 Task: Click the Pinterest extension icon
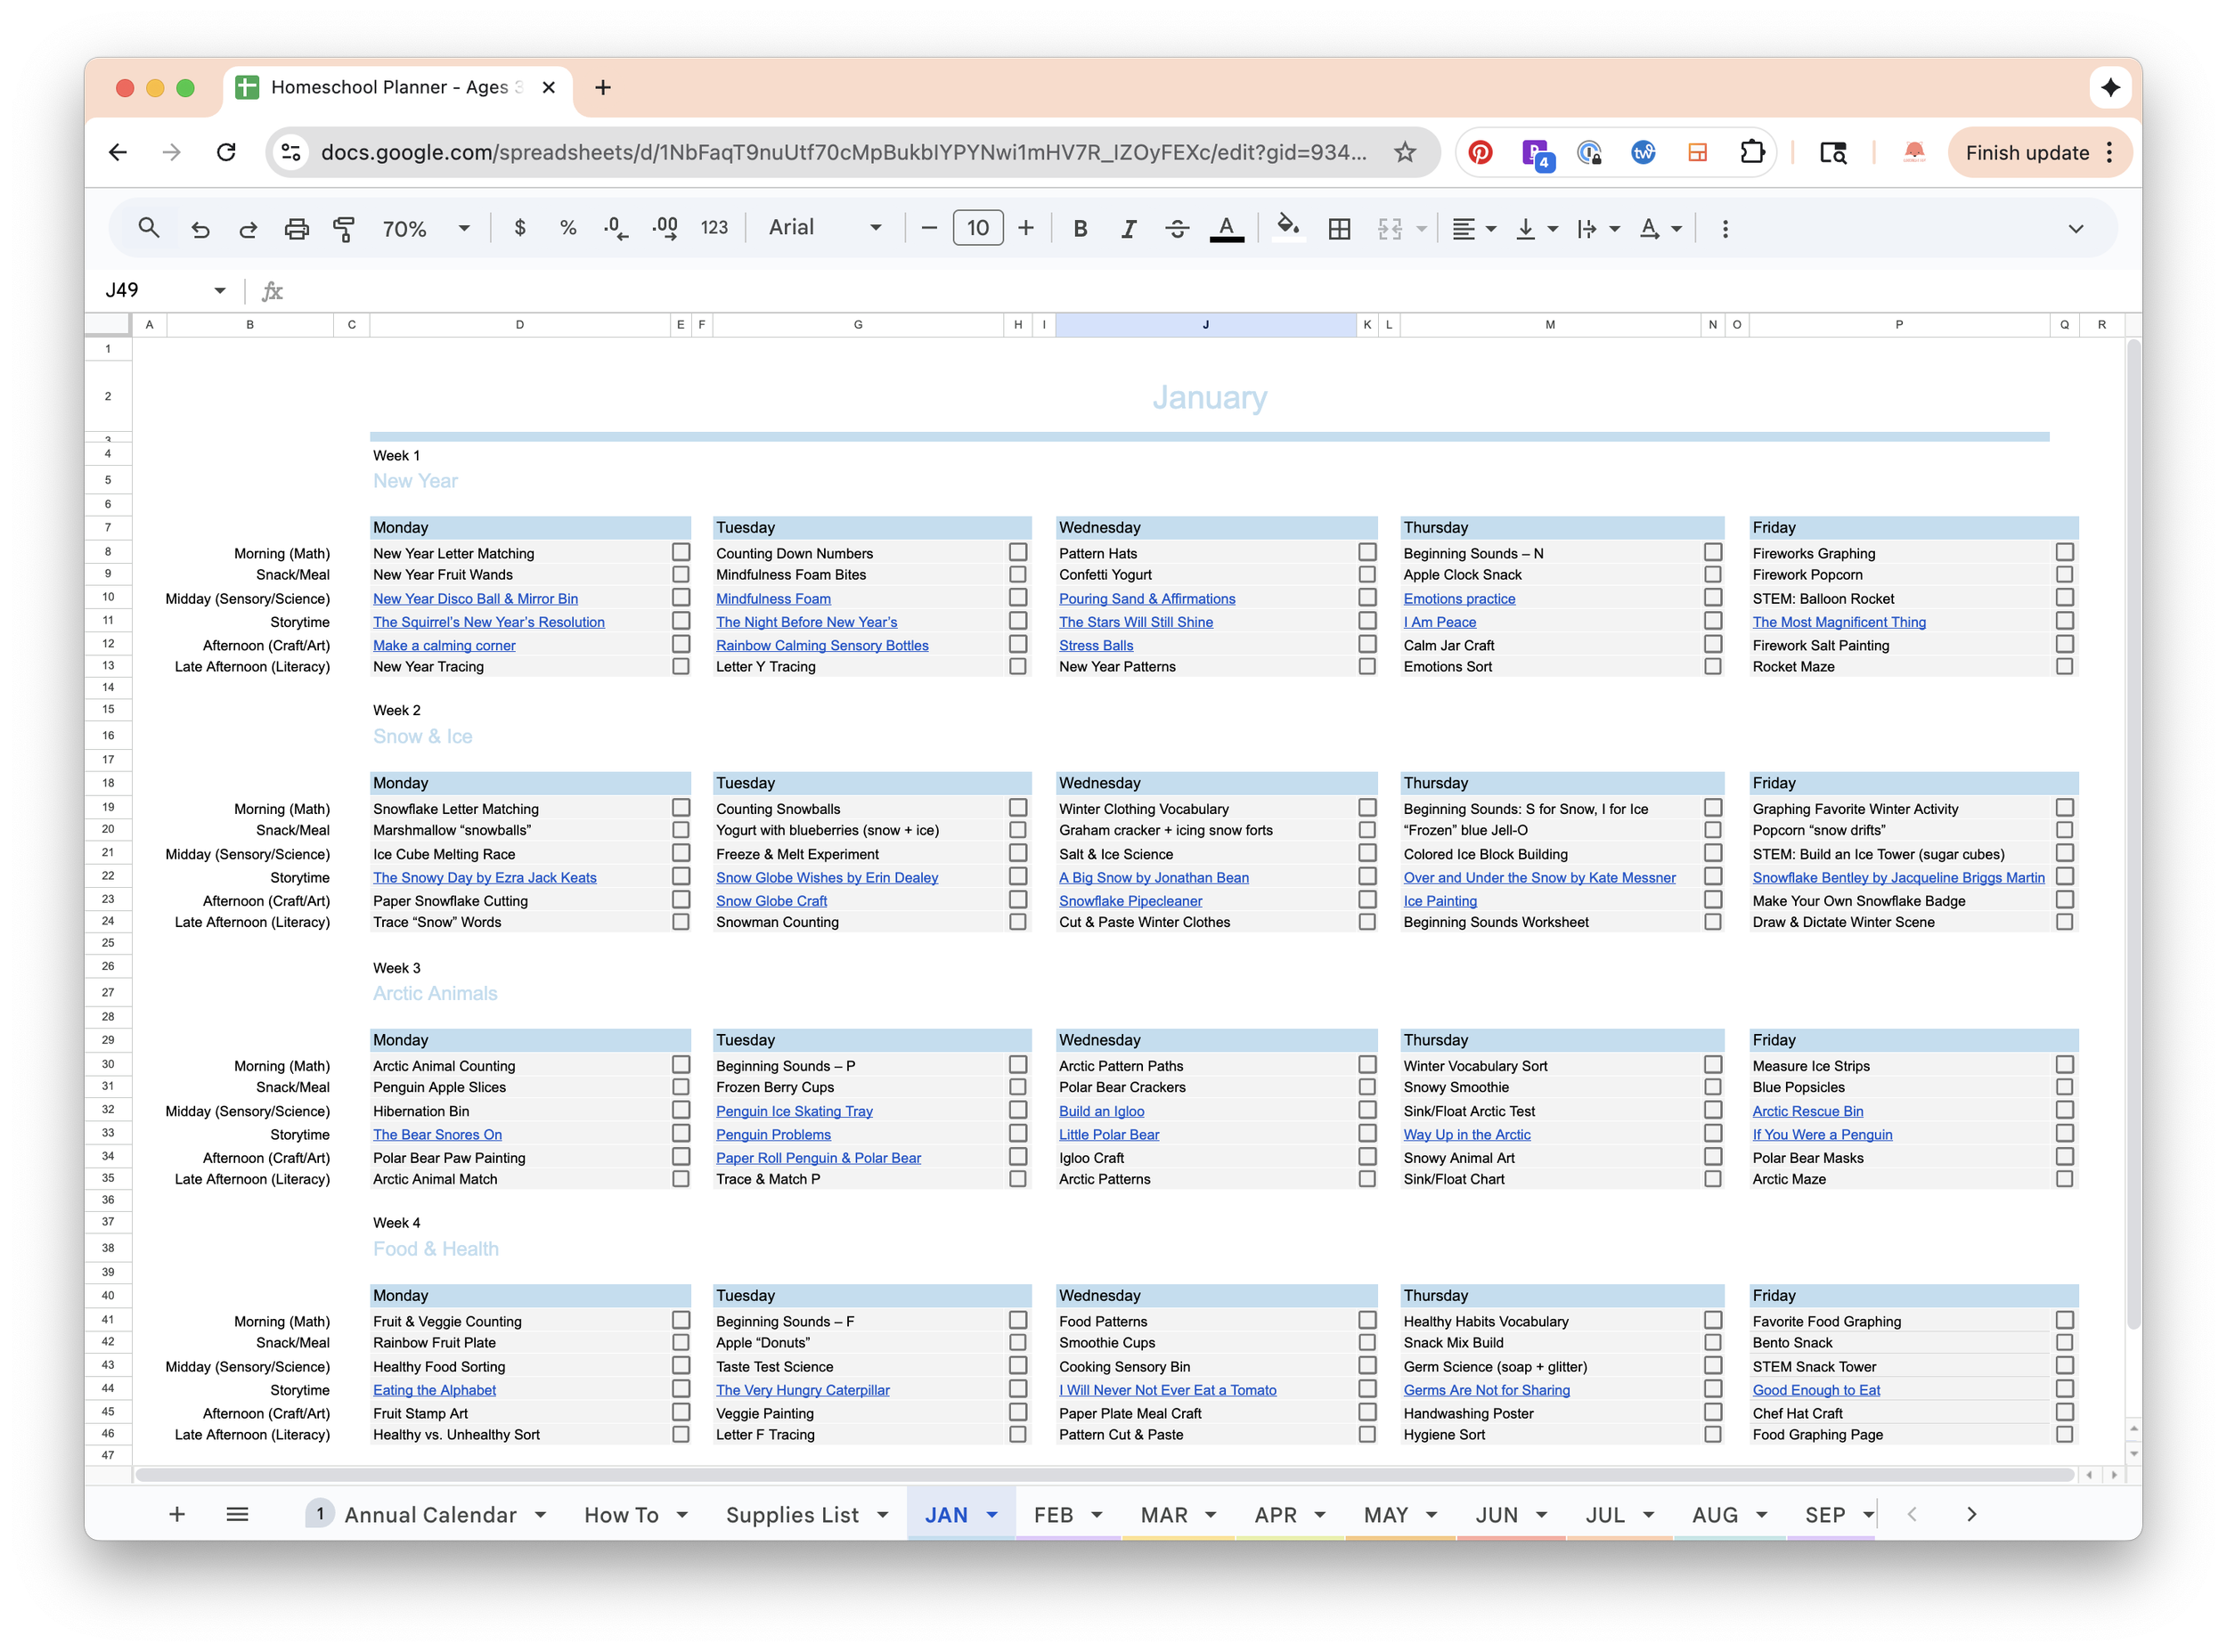(x=1480, y=152)
